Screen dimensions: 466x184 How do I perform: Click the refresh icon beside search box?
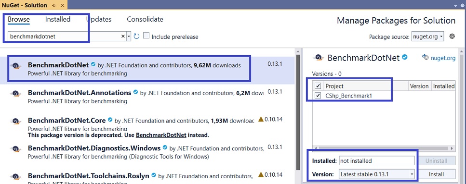click(136, 37)
